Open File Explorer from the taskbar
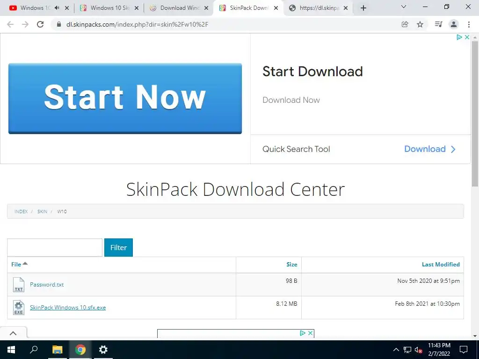This screenshot has width=479, height=359. tap(57, 350)
